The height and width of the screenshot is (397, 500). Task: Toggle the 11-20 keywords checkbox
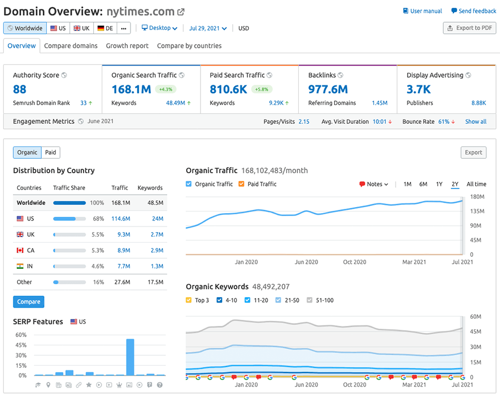(x=247, y=300)
